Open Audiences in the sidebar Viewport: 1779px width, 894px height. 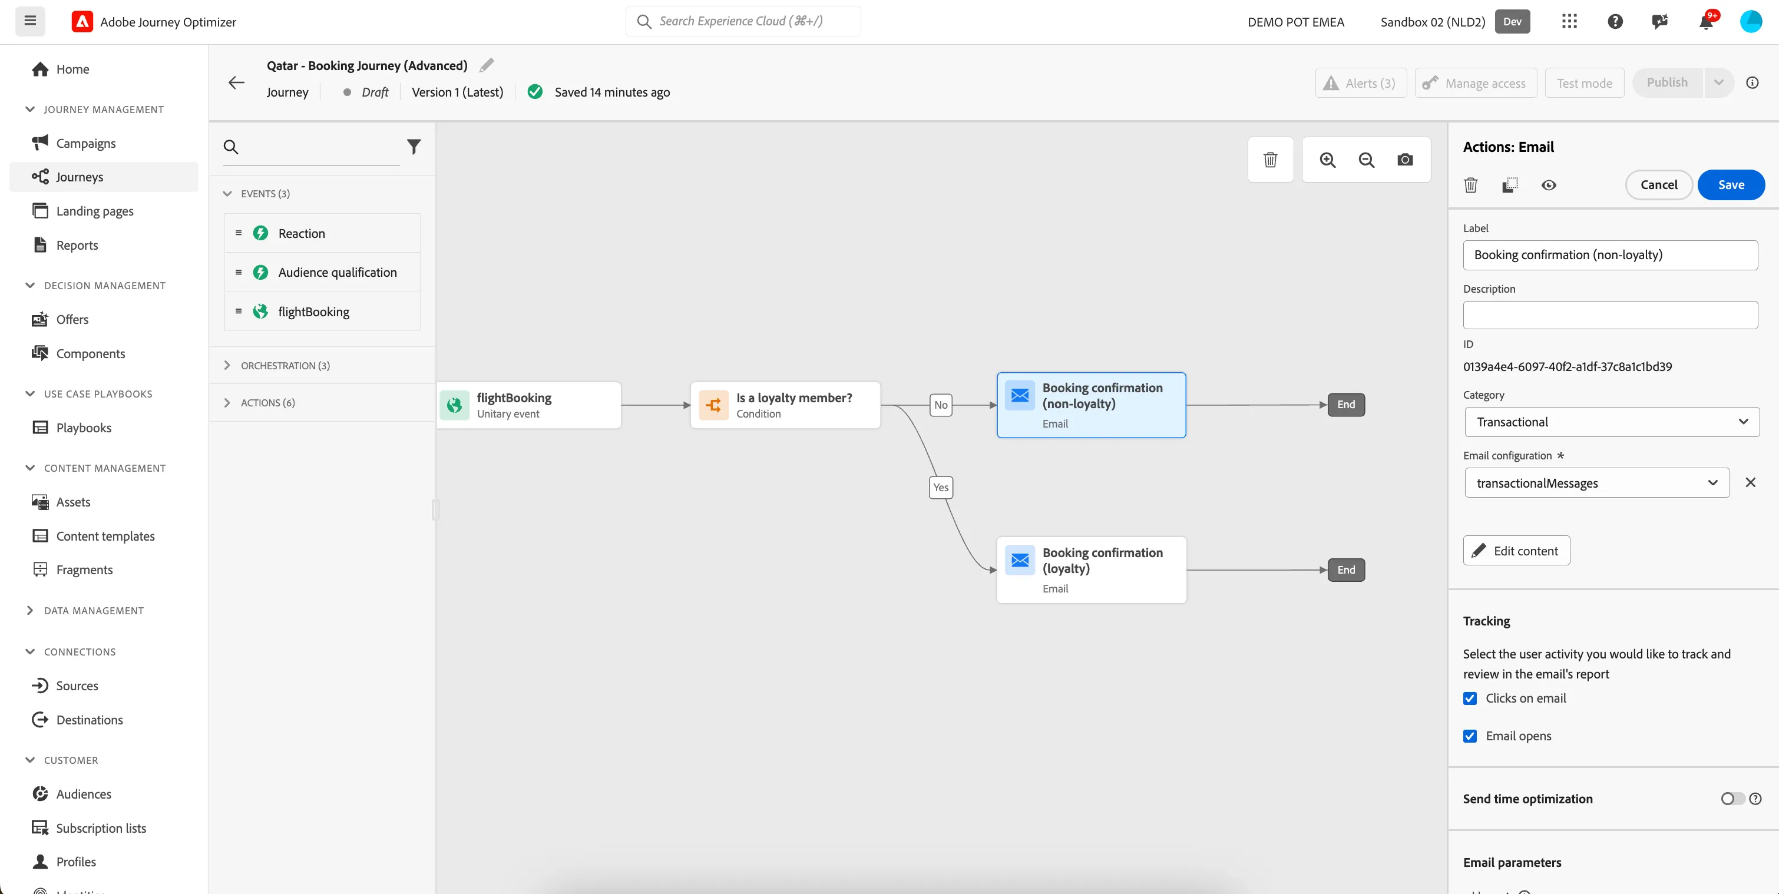click(84, 794)
